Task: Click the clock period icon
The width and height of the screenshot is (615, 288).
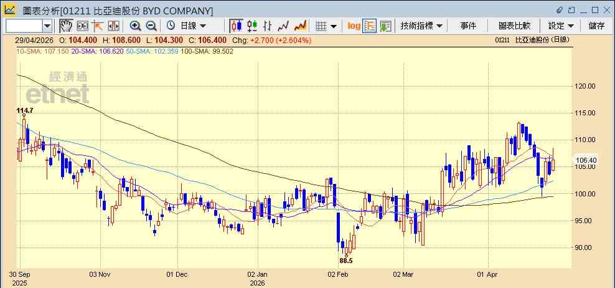Action: pyautogui.click(x=171, y=26)
